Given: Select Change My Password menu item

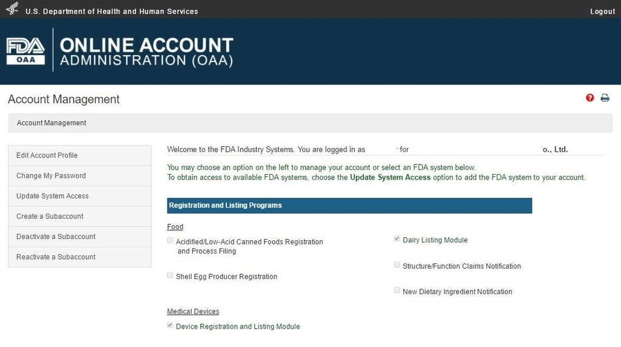Looking at the screenshot, I should (79, 175).
